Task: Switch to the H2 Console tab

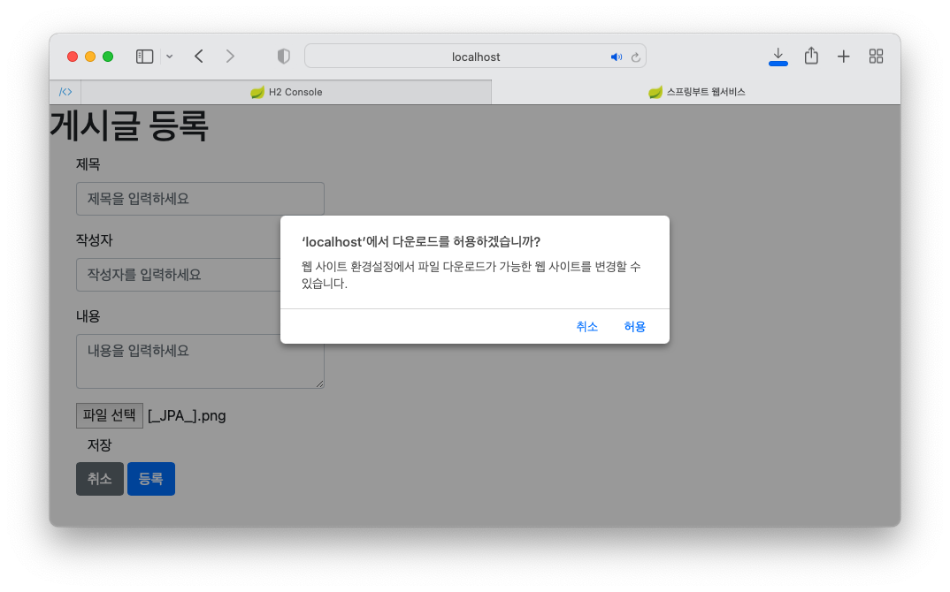Action: click(286, 92)
